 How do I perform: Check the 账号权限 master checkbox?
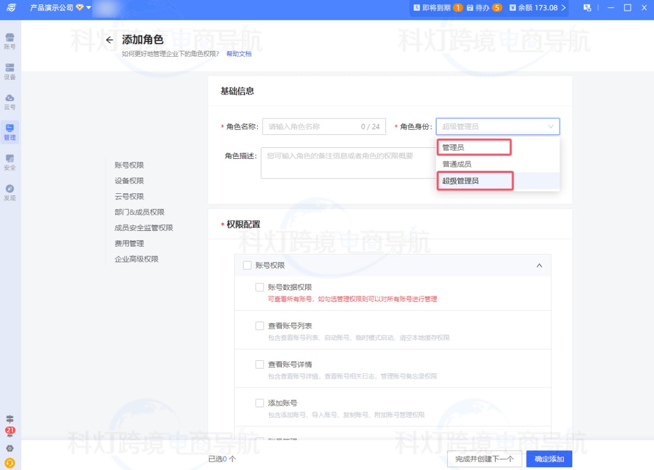pos(247,265)
